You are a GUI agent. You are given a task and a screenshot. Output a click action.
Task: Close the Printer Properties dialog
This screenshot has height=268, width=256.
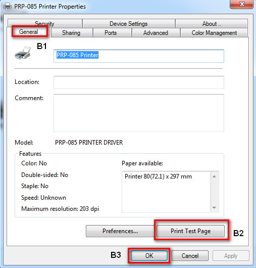[x=241, y=4]
